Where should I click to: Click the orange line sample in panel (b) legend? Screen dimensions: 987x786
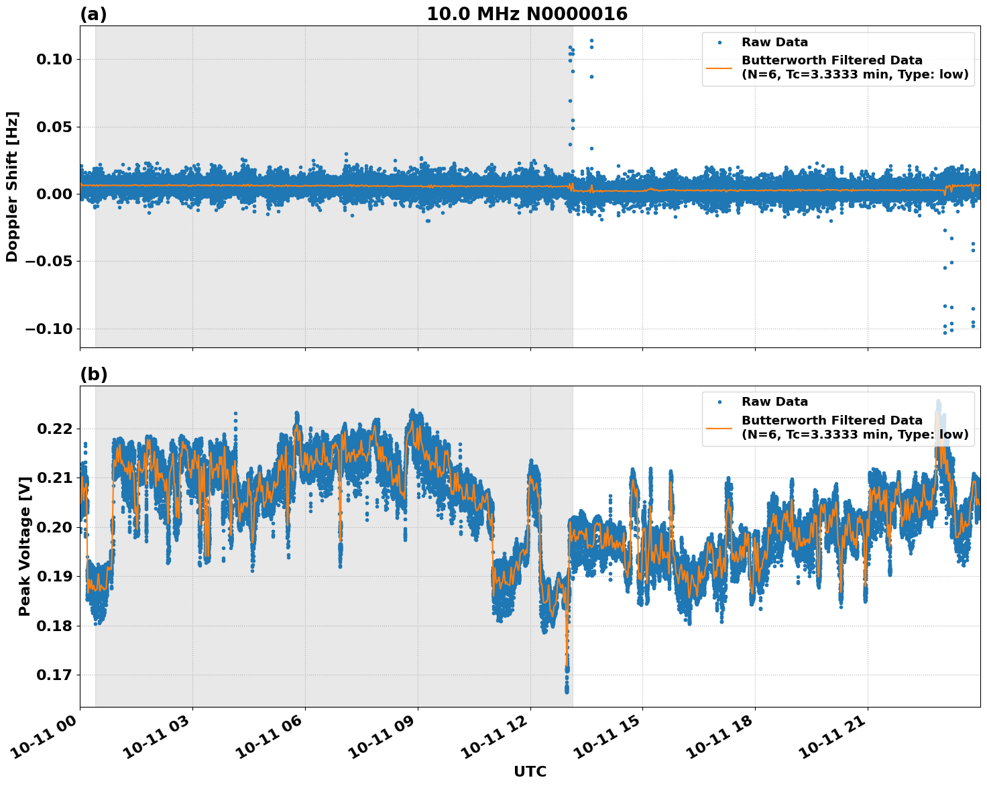719,428
